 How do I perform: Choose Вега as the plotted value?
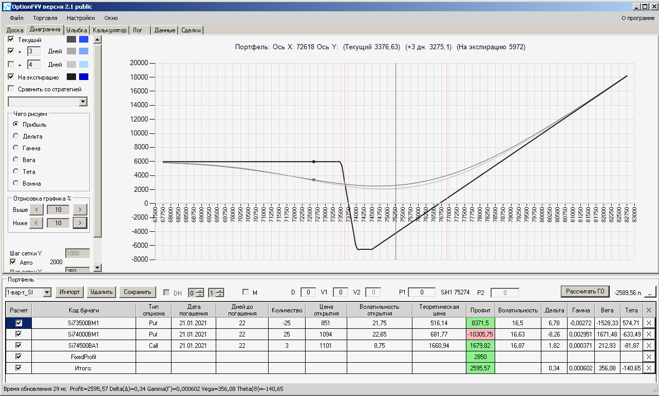pyautogui.click(x=16, y=160)
